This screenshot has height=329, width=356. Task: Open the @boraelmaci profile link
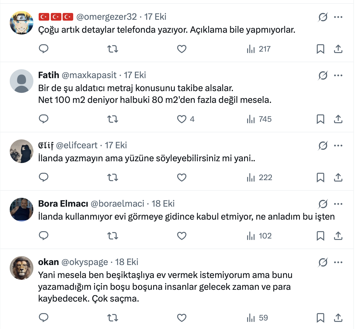click(117, 204)
